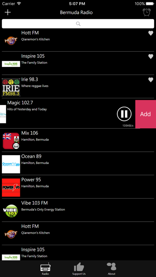This screenshot has width=156, height=277.
Task: Favorite Hott FM with its top heart icon
Action: point(150,33)
